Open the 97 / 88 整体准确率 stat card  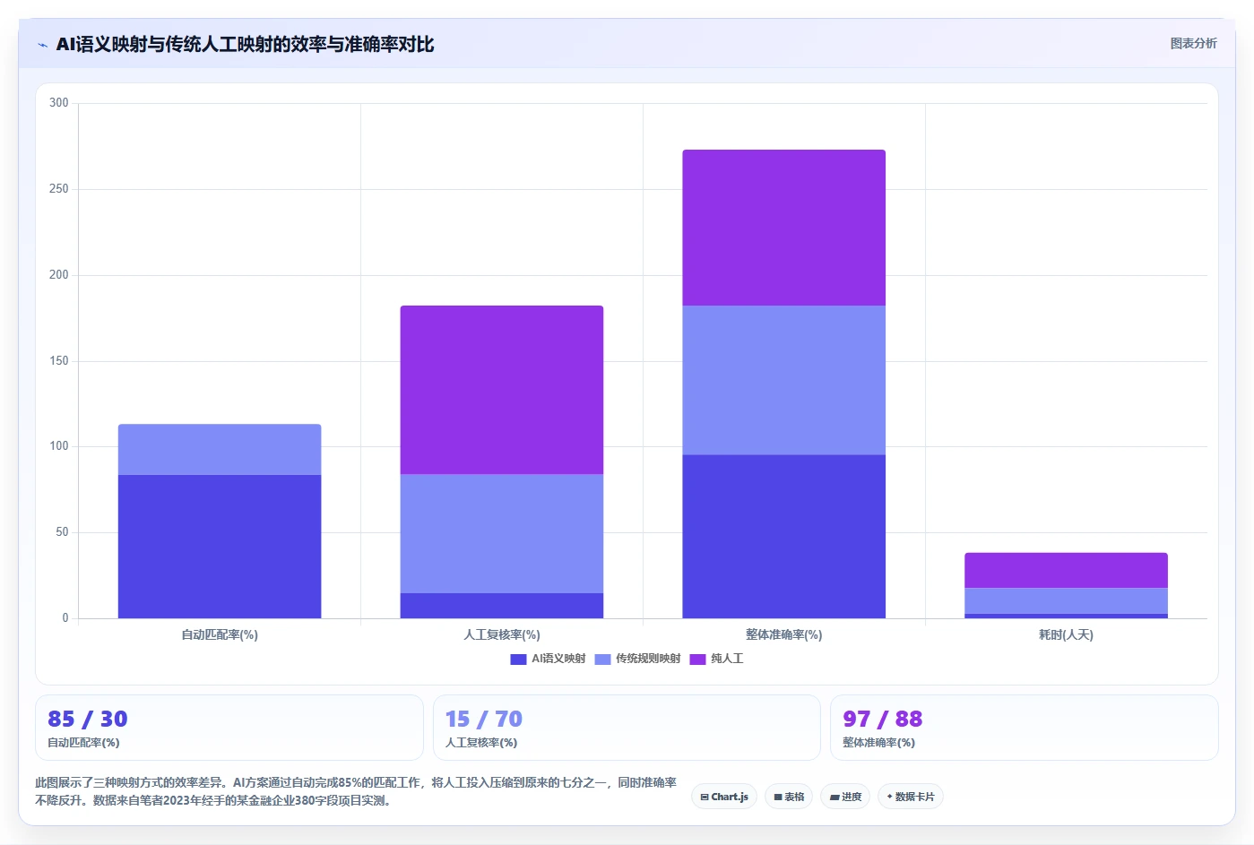[x=1025, y=728]
